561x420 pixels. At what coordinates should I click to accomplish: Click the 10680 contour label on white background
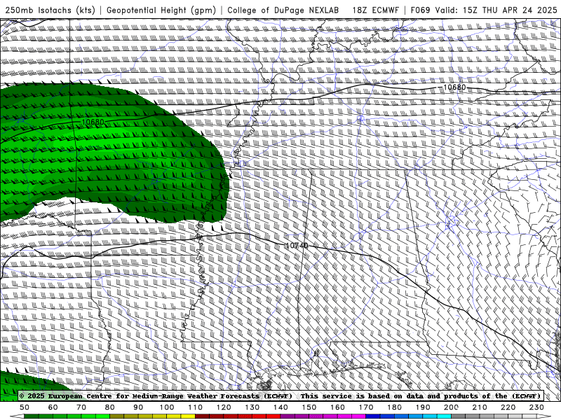454,87
